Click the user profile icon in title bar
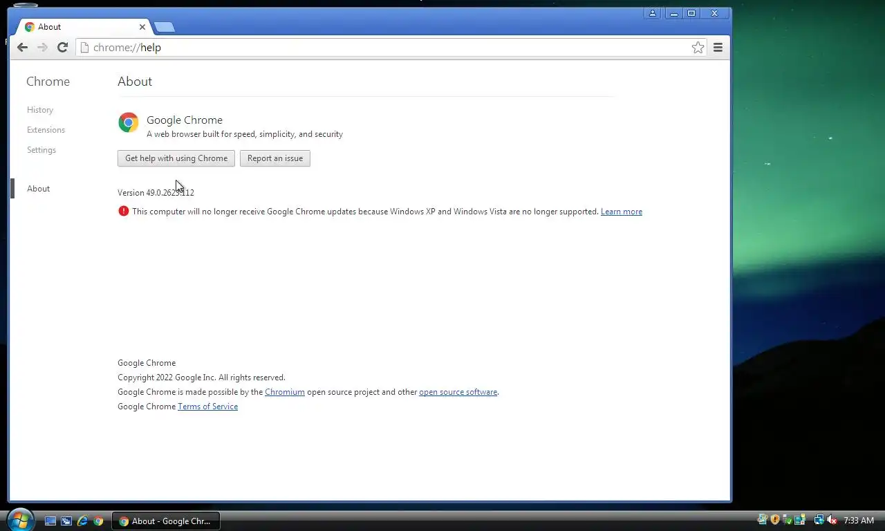The height and width of the screenshot is (531, 885). tap(652, 13)
